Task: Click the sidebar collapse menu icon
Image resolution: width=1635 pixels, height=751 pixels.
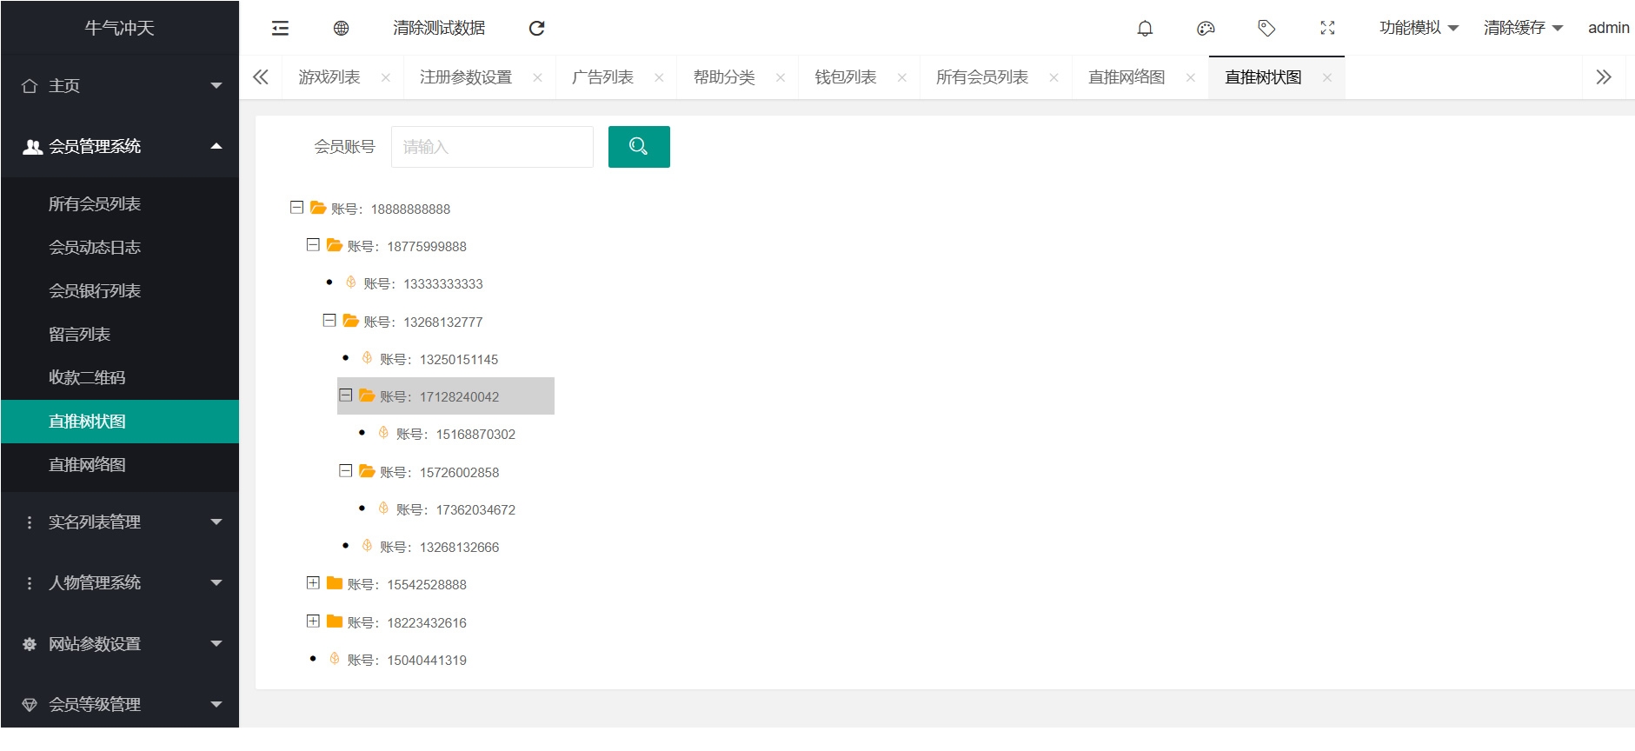Action: click(280, 29)
